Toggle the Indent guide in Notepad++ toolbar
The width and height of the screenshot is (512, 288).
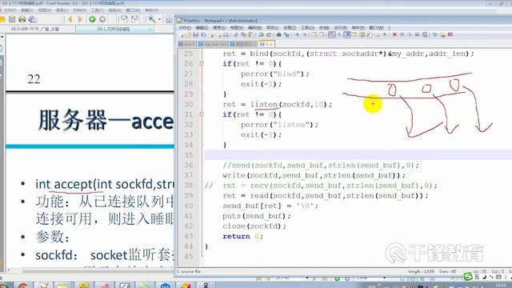346,34
